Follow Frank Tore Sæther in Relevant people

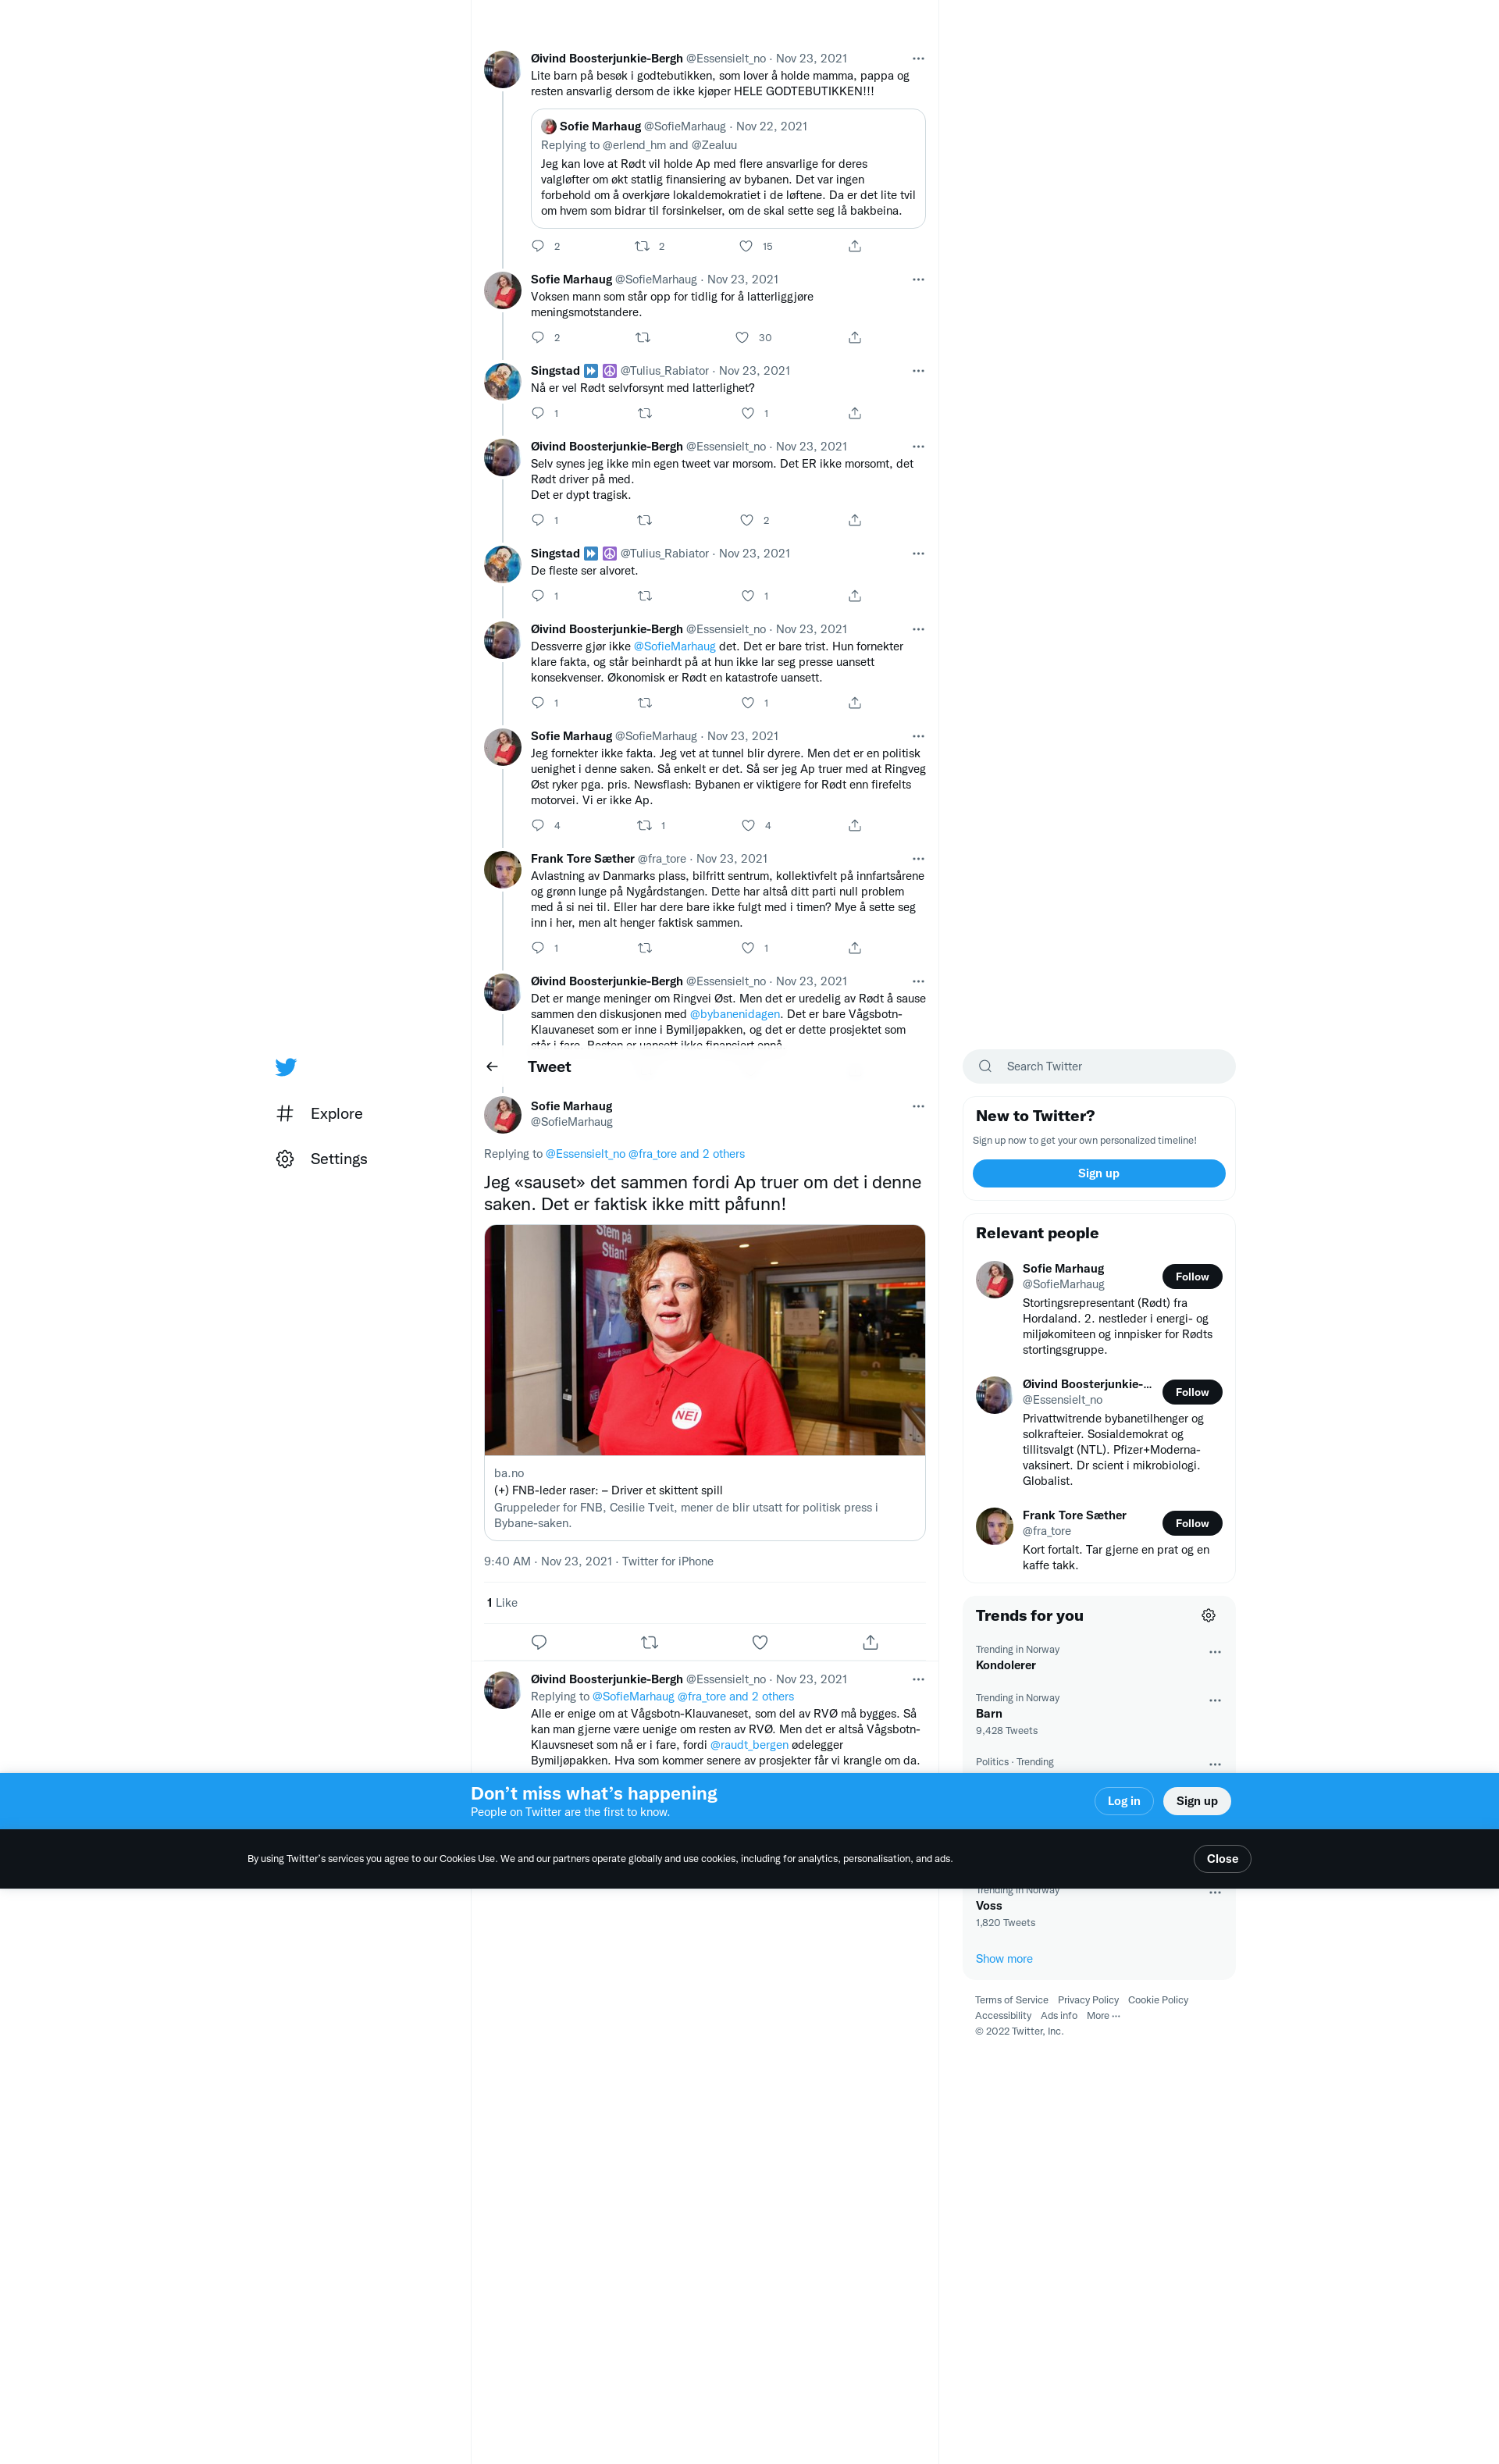pyautogui.click(x=1191, y=1523)
